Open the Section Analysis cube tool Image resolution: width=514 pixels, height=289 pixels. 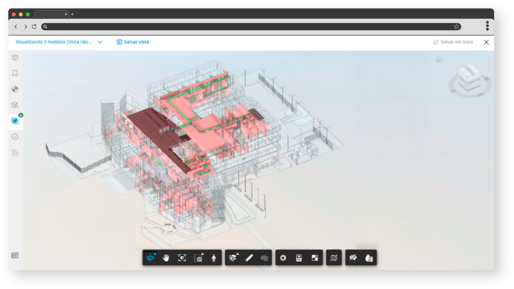coord(233,258)
